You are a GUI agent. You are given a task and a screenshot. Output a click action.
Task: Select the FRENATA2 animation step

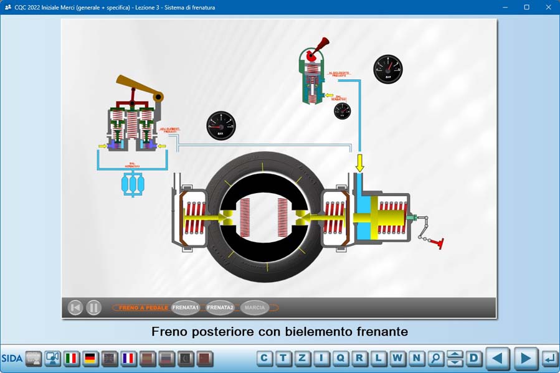pos(220,308)
